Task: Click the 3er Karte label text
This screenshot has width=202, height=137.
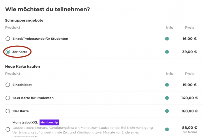Action: (x=20, y=52)
